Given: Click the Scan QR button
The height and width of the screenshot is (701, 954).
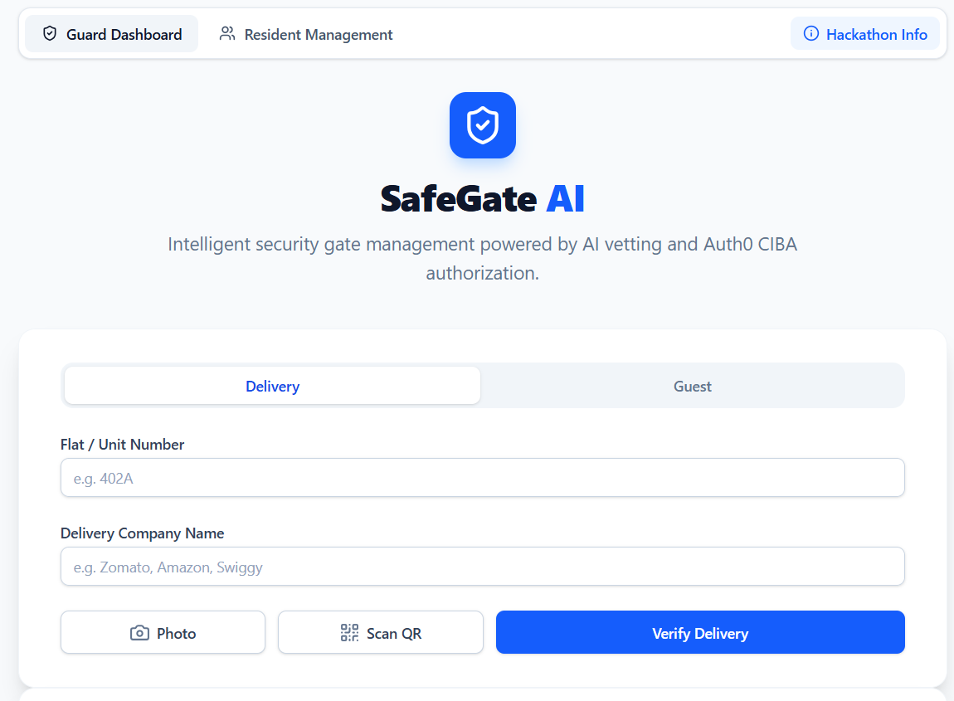Looking at the screenshot, I should click(x=381, y=633).
